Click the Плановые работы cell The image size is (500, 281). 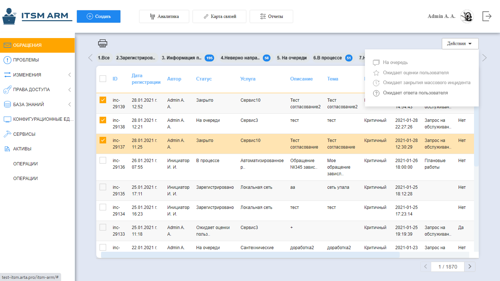click(435, 164)
